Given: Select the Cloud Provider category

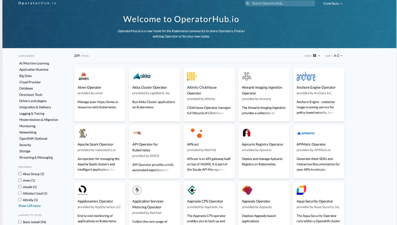Looking at the screenshot, I should click(x=30, y=82).
